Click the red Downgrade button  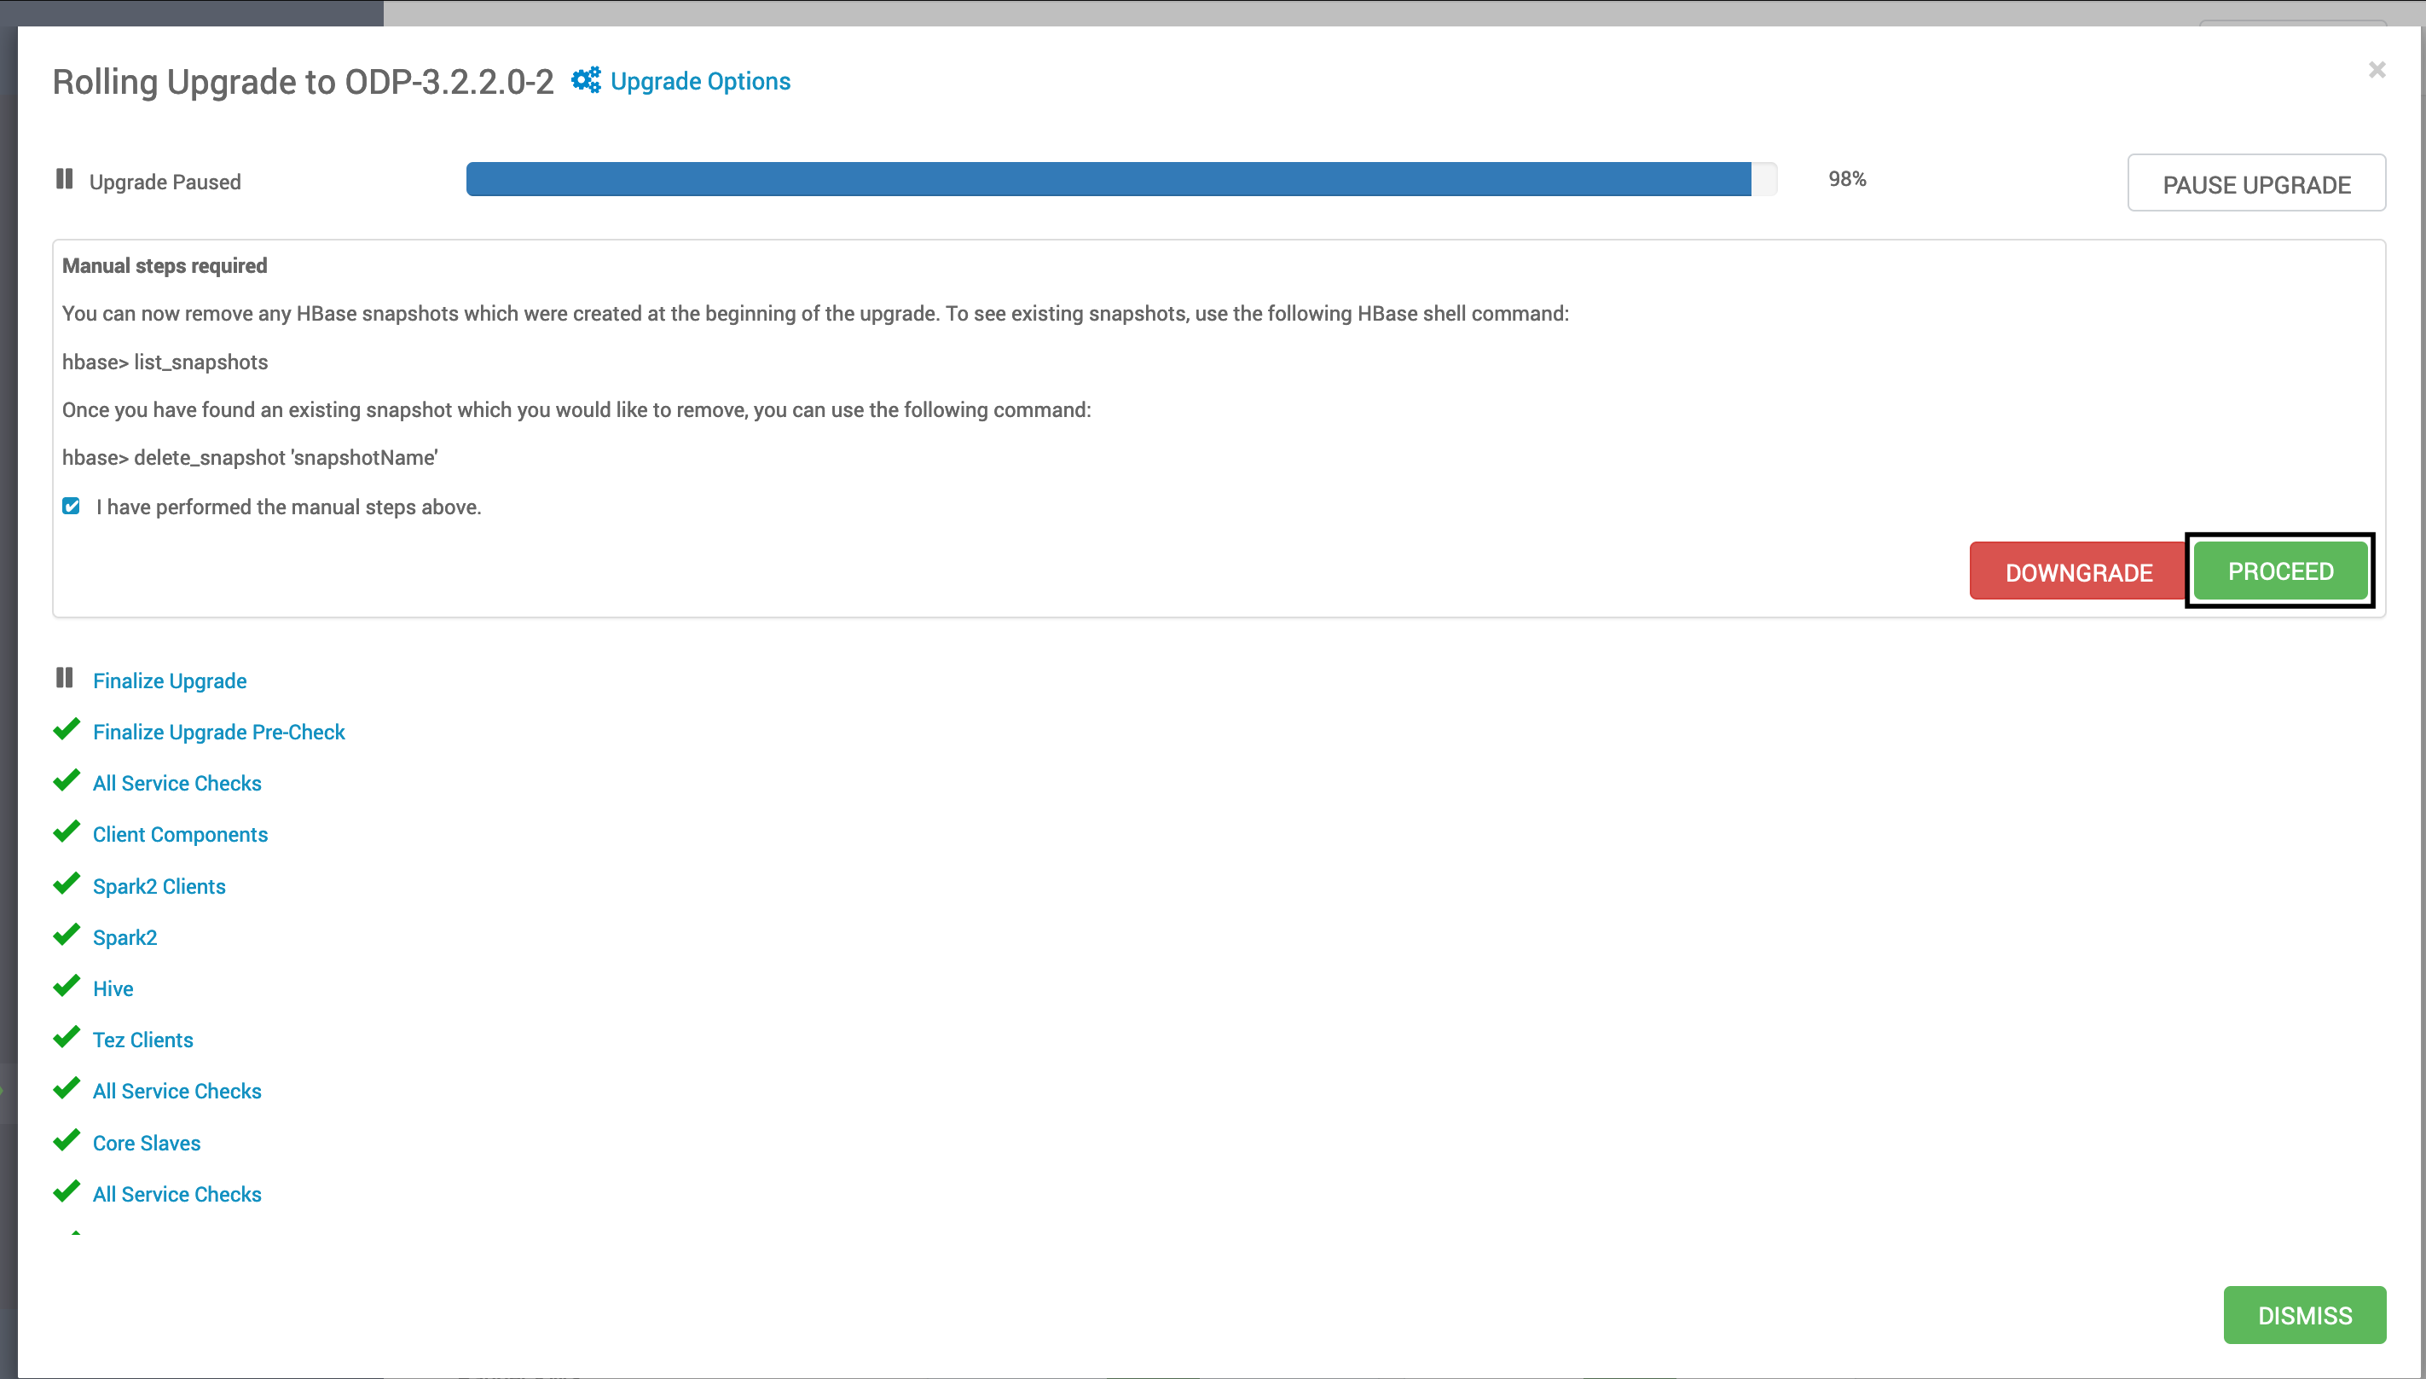click(x=2078, y=572)
